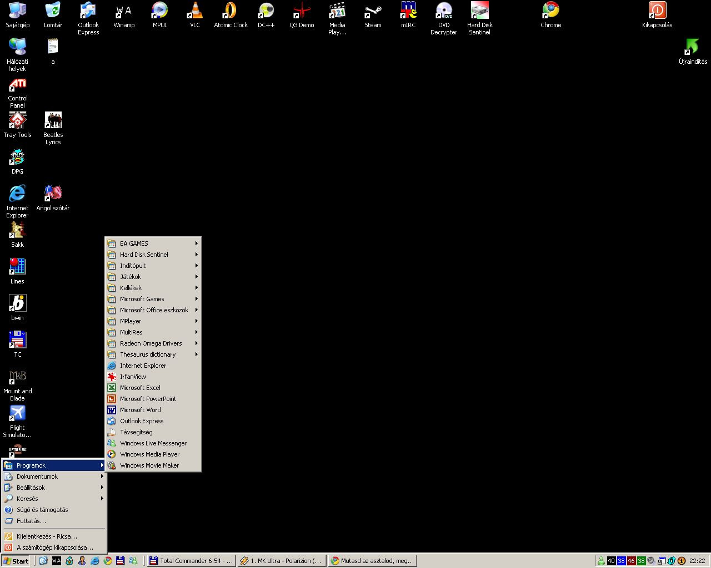Image resolution: width=711 pixels, height=568 pixels.
Task: Expand Microsoft Office eszközök submenu
Action: [x=153, y=310]
